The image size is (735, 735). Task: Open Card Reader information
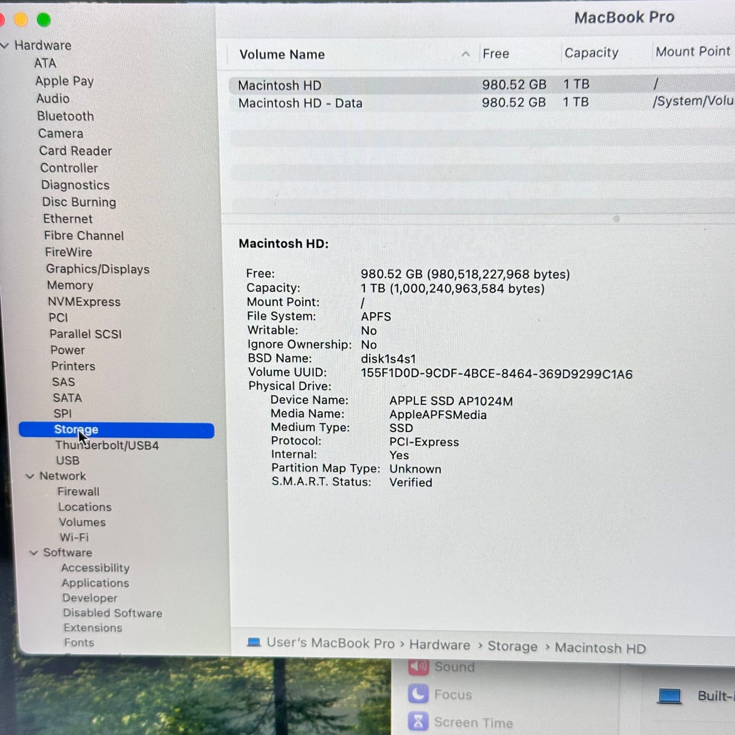pyautogui.click(x=75, y=151)
